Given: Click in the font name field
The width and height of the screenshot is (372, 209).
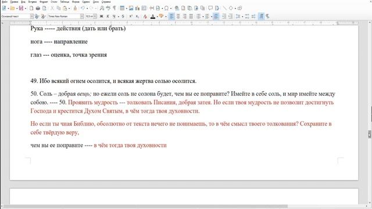Looking at the screenshot, I should pos(64,16).
